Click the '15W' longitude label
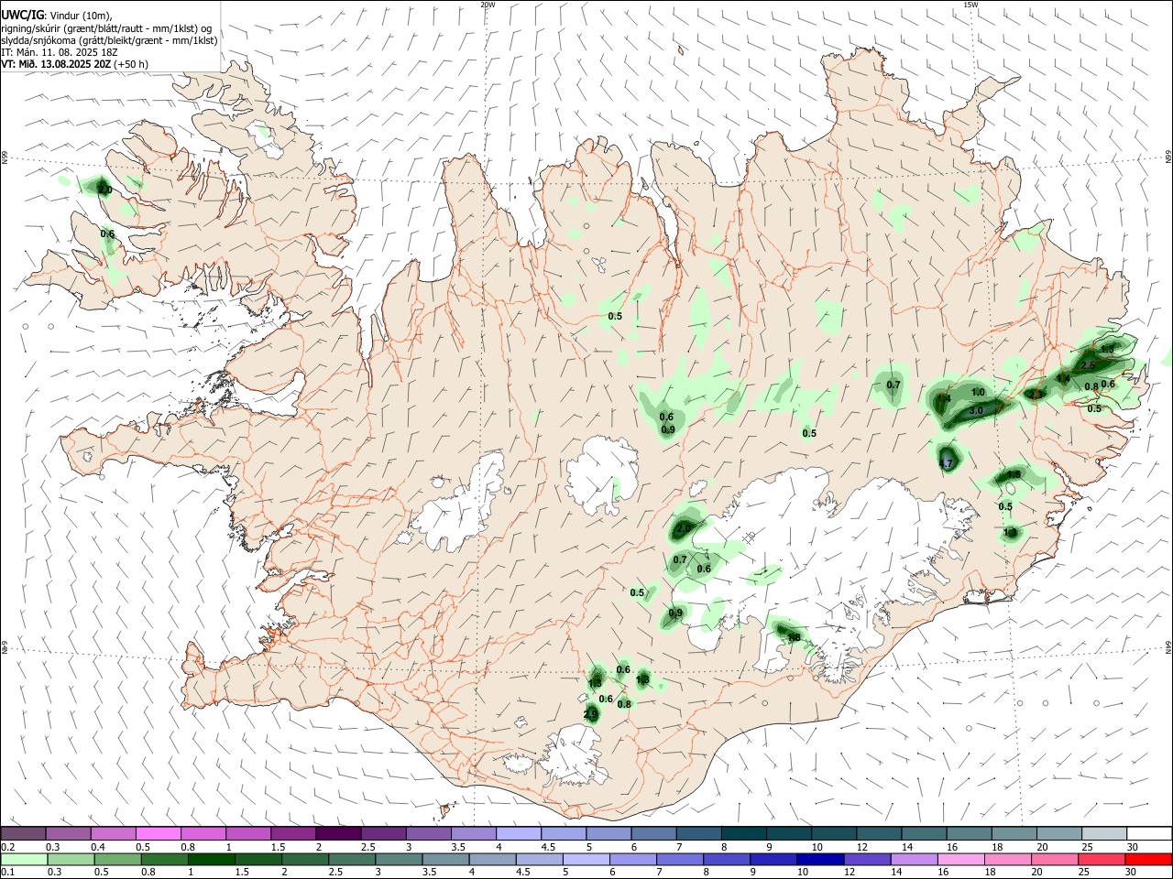The width and height of the screenshot is (1173, 879). pos(970,5)
